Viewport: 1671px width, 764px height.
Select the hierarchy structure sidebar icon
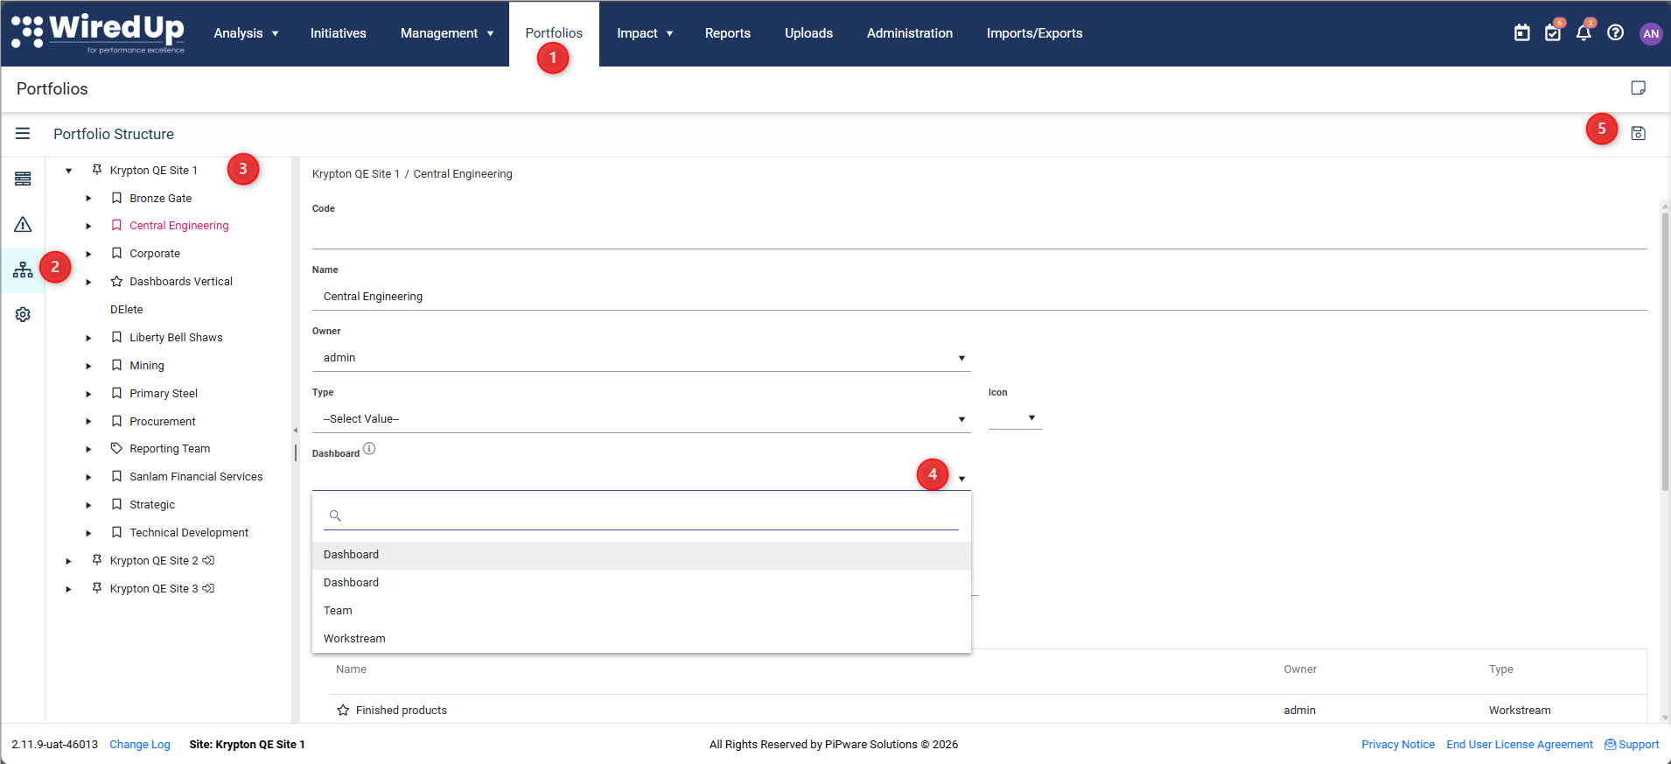click(x=23, y=270)
